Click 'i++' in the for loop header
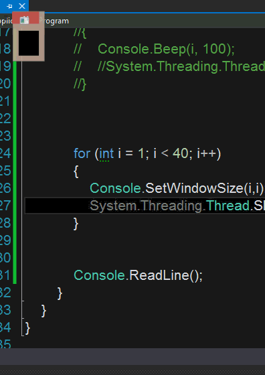Screen dimensions: 265x375 coord(207,153)
